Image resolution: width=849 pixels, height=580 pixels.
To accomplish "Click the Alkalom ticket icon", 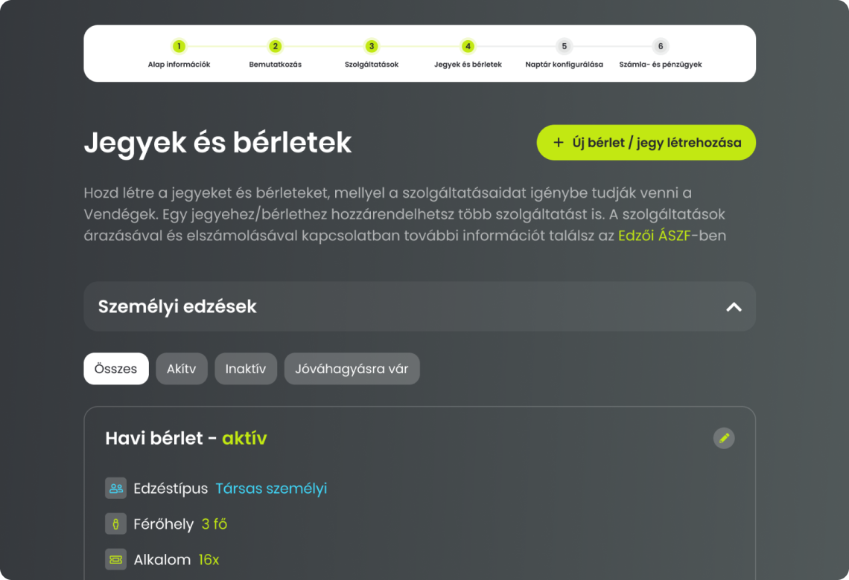I will click(x=115, y=559).
